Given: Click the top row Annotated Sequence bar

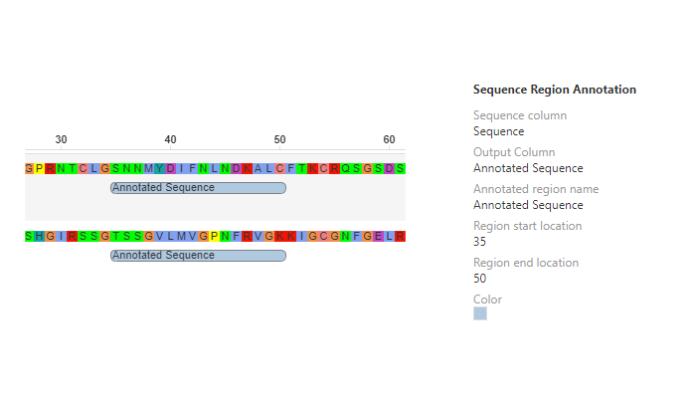Looking at the screenshot, I should [x=198, y=188].
